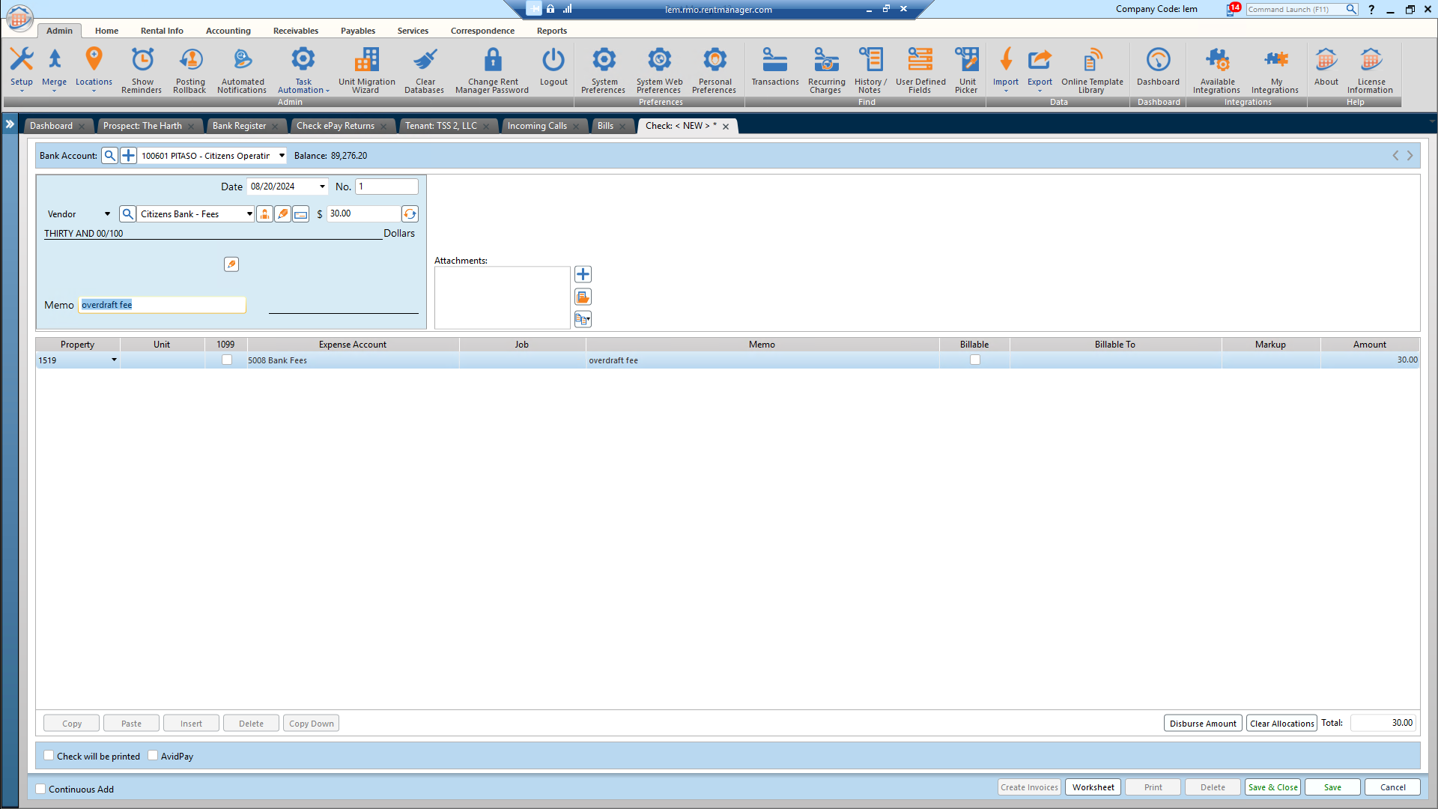
Task: Check the Continuous Add option
Action: [41, 789]
